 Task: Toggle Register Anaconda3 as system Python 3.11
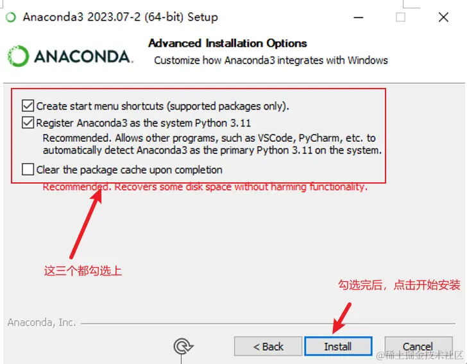tap(28, 123)
